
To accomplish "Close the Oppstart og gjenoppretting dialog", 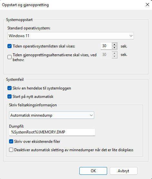I will pyautogui.click(x=147, y=5).
